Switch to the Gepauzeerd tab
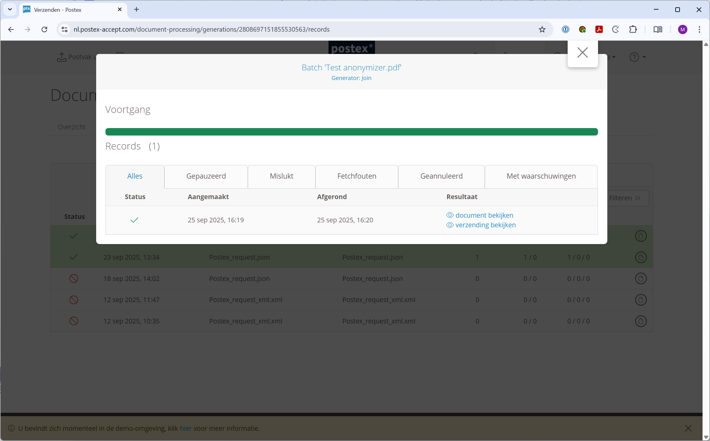This screenshot has height=441, width=710. 206,176
